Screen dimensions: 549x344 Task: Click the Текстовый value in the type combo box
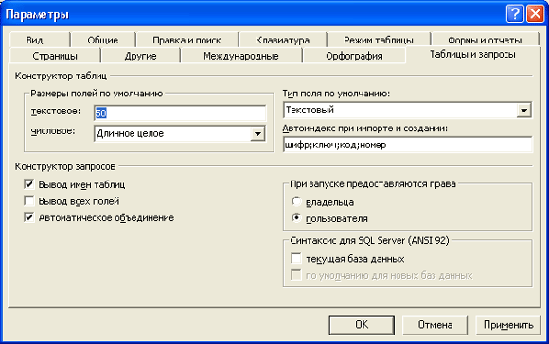tap(310, 111)
